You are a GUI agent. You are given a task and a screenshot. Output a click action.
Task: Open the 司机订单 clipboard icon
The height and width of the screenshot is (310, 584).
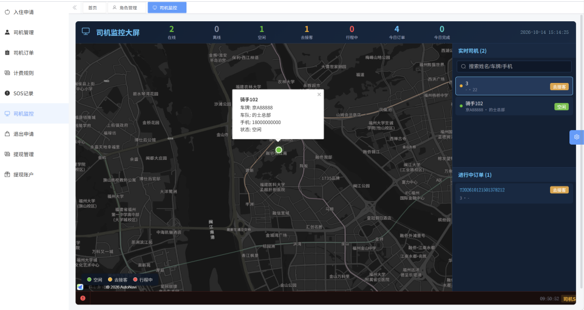point(7,53)
